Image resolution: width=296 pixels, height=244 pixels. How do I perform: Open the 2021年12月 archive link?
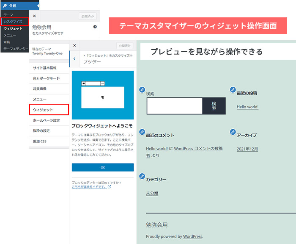point(247,149)
